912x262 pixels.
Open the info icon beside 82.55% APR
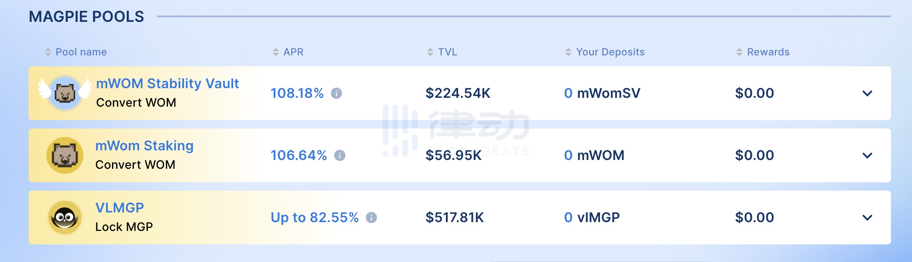(371, 217)
